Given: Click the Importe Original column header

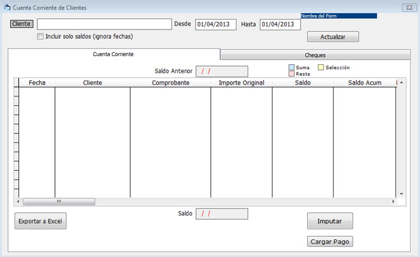Looking at the screenshot, I should (x=241, y=83).
